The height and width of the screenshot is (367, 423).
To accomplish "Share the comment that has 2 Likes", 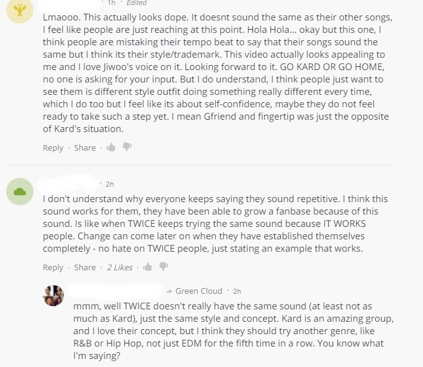I will (x=85, y=267).
